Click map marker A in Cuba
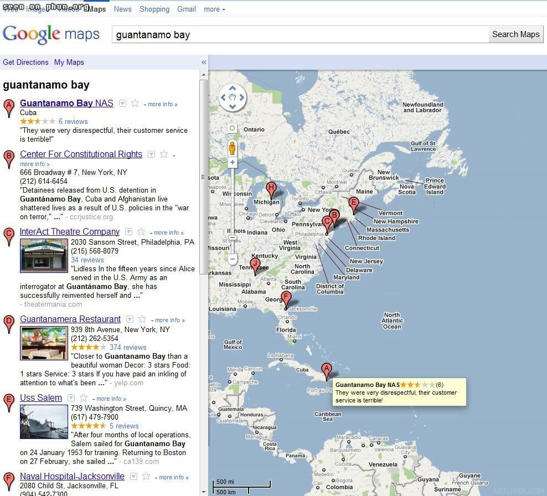 327,370
